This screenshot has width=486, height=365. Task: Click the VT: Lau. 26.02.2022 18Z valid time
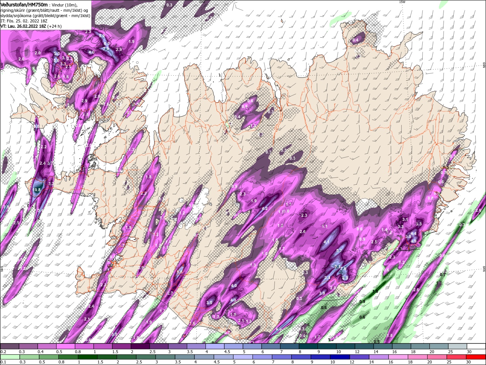click(x=23, y=26)
